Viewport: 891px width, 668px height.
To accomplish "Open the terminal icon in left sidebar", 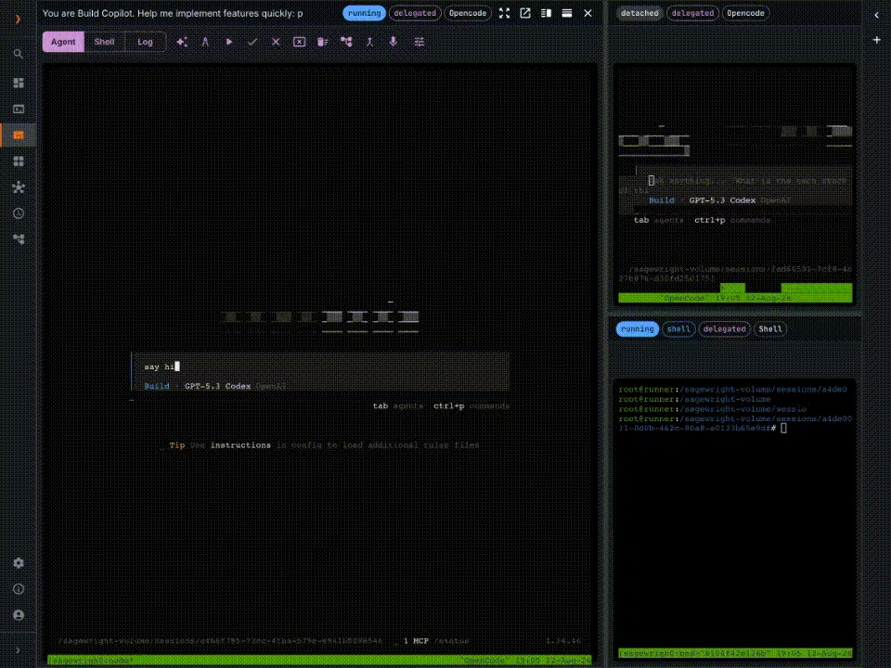I will pyautogui.click(x=19, y=109).
